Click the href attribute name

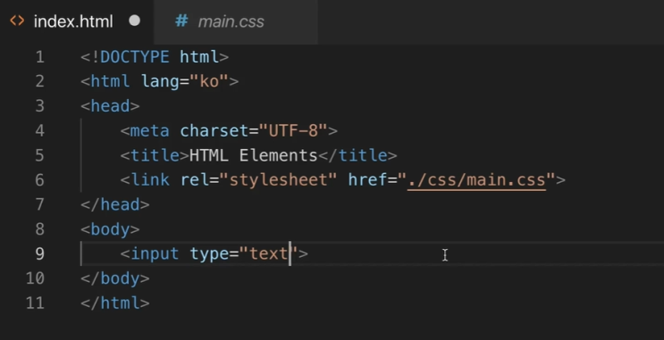pyautogui.click(x=367, y=180)
